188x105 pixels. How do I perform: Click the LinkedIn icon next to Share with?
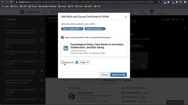pyautogui.click(x=77, y=62)
